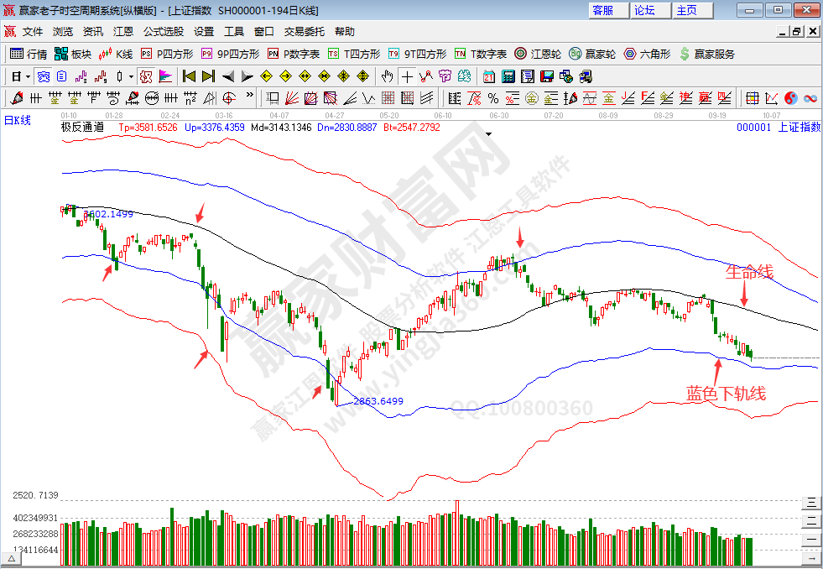Jump to first bar with skip-start arrow
The height and width of the screenshot is (569, 823).
[x=189, y=76]
